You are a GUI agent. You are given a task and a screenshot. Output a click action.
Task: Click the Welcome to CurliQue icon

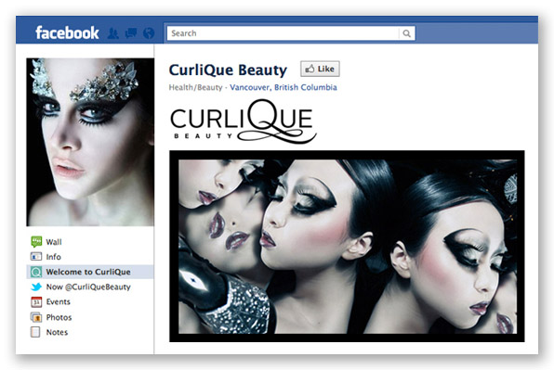point(36,272)
